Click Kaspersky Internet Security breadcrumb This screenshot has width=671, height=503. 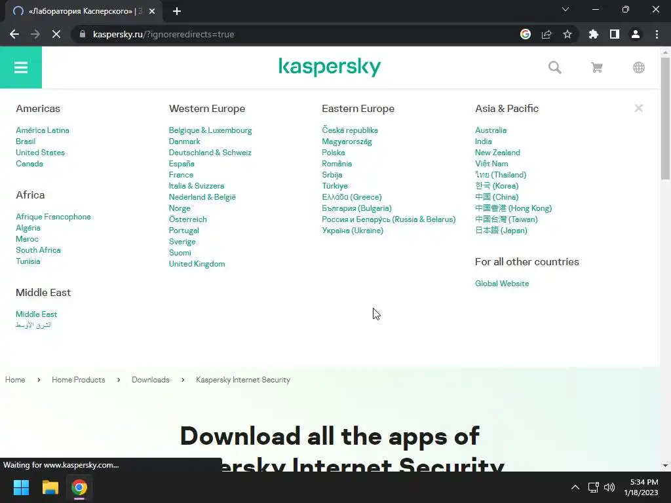click(243, 380)
